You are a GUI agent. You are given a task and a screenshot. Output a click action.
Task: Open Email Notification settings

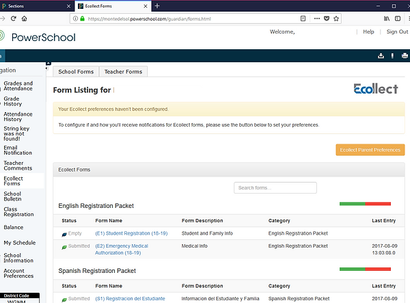(18, 150)
